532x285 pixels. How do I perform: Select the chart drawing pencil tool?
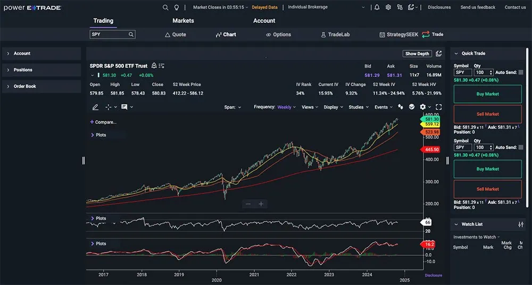pos(95,107)
